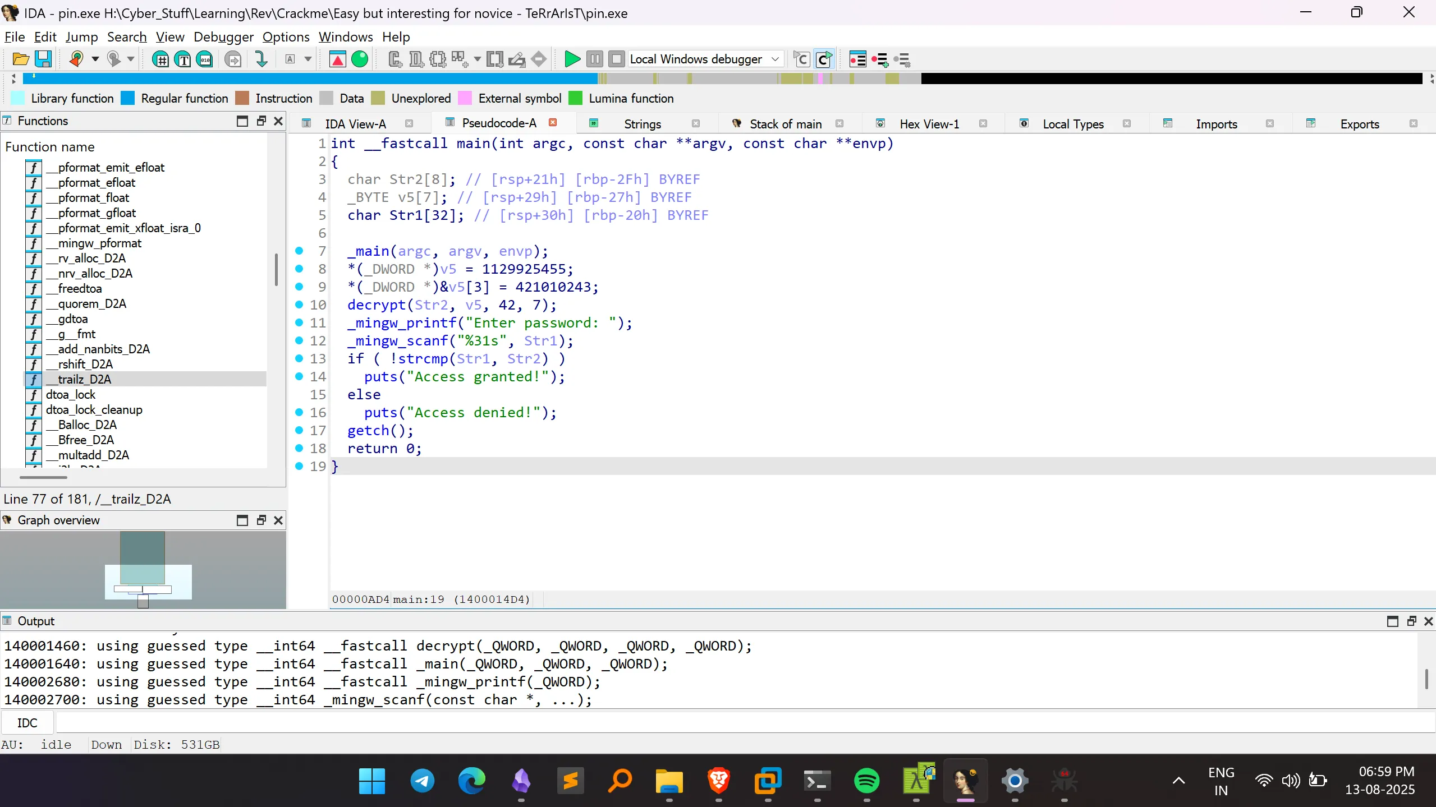The height and width of the screenshot is (807, 1436).
Task: Expand the jump back arrow dropdown
Action: [x=95, y=59]
